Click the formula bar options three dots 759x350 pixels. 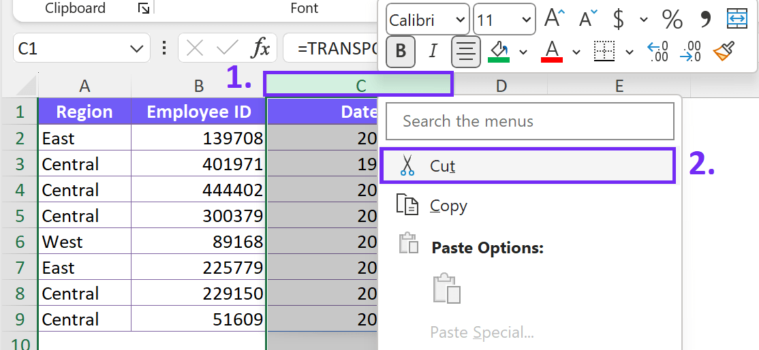[x=164, y=48]
